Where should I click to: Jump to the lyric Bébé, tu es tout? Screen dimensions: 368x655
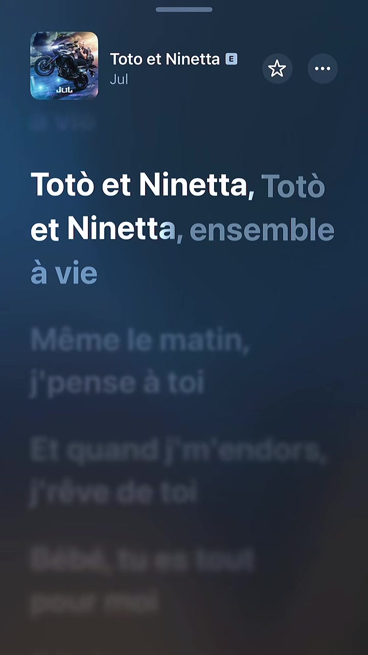tap(142, 559)
